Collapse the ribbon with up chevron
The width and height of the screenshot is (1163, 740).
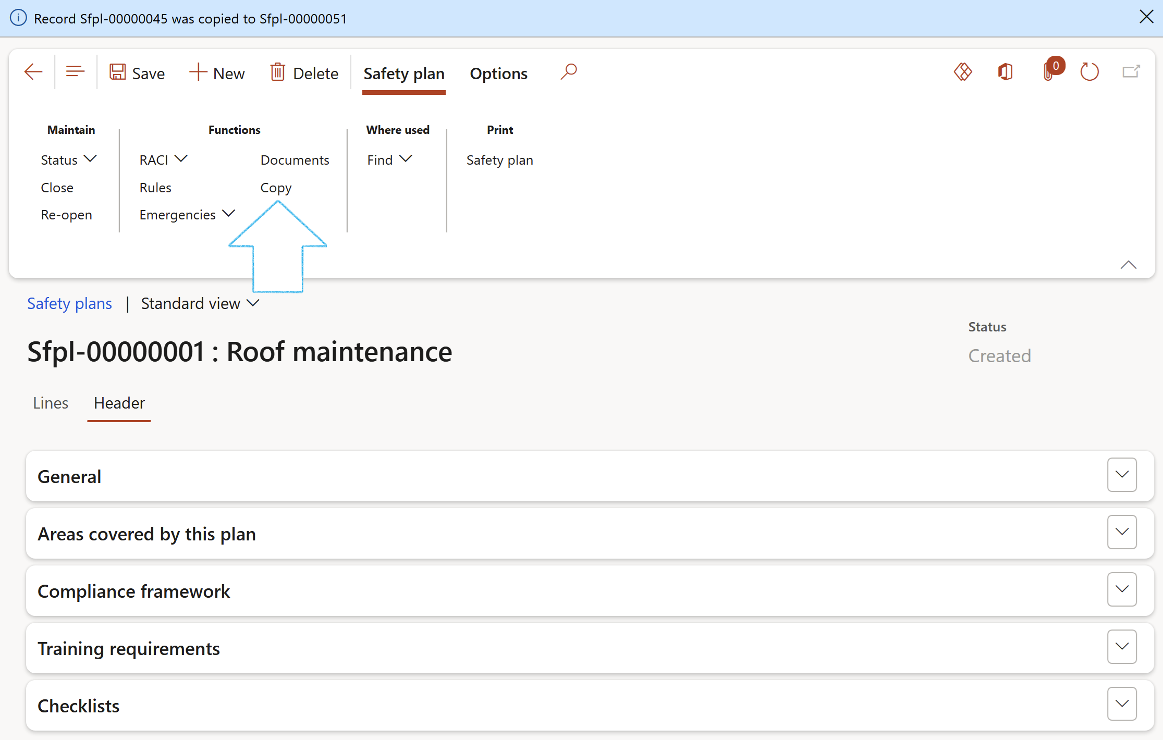pos(1128,265)
